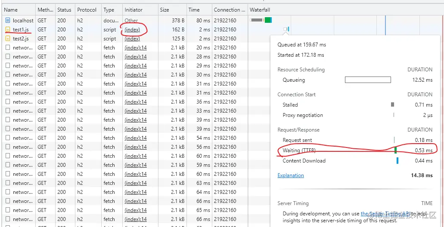
Task: Click the Other initiator cell for localhost
Action: coord(131,20)
